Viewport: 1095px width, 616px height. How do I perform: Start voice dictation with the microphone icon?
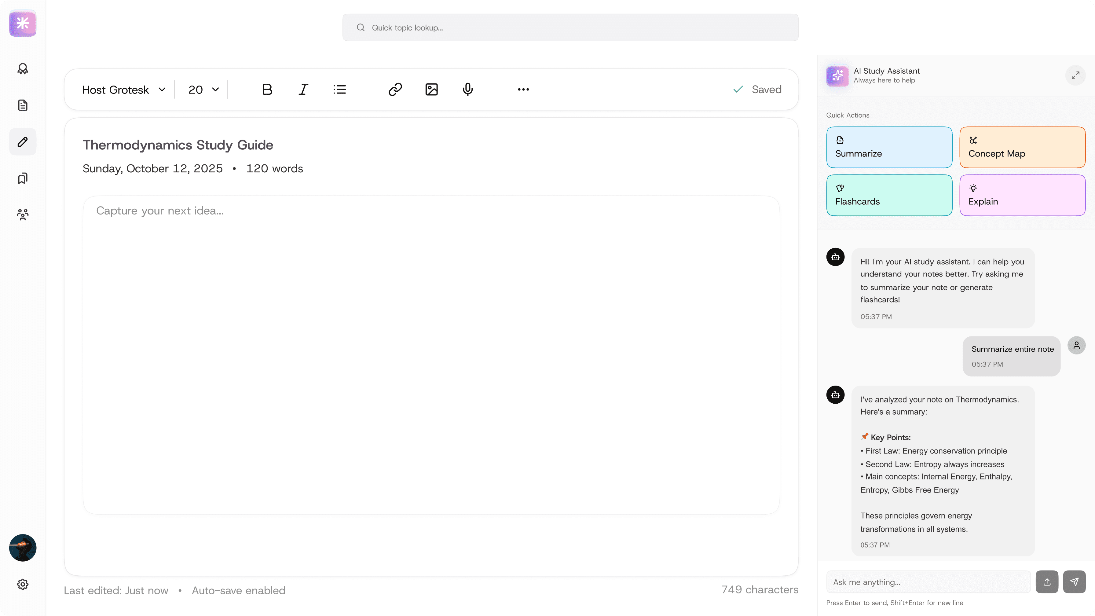tap(467, 89)
